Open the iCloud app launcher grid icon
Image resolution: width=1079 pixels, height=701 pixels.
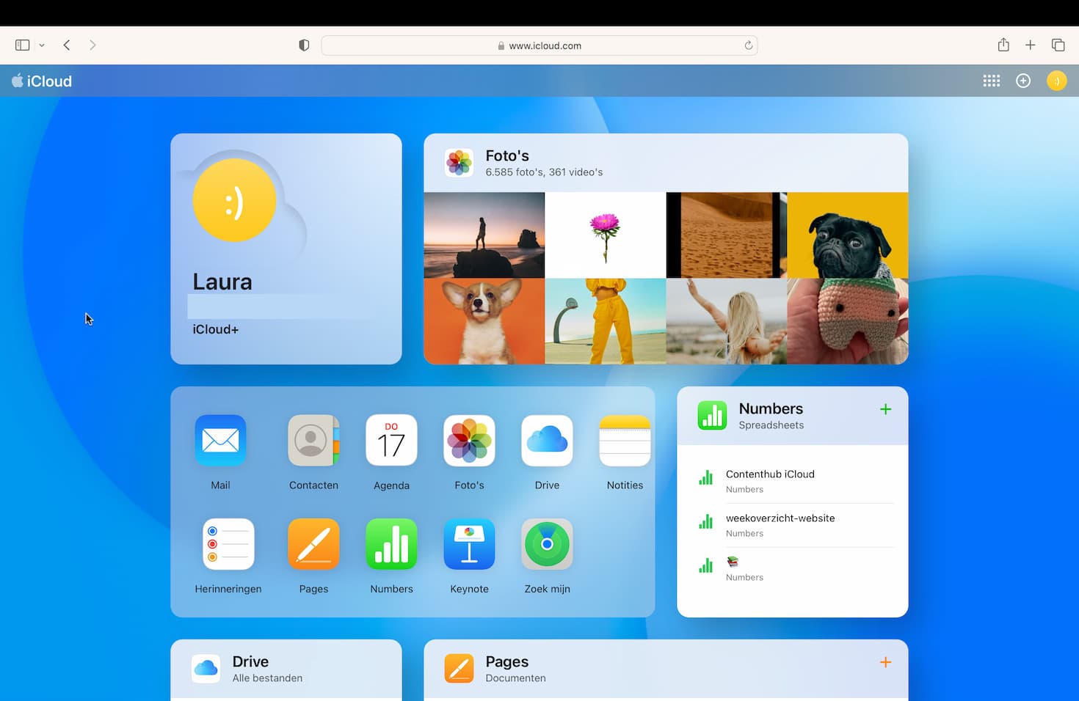[991, 81]
